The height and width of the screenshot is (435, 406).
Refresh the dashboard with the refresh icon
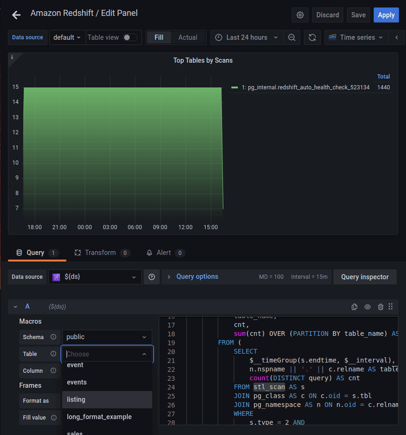312,37
